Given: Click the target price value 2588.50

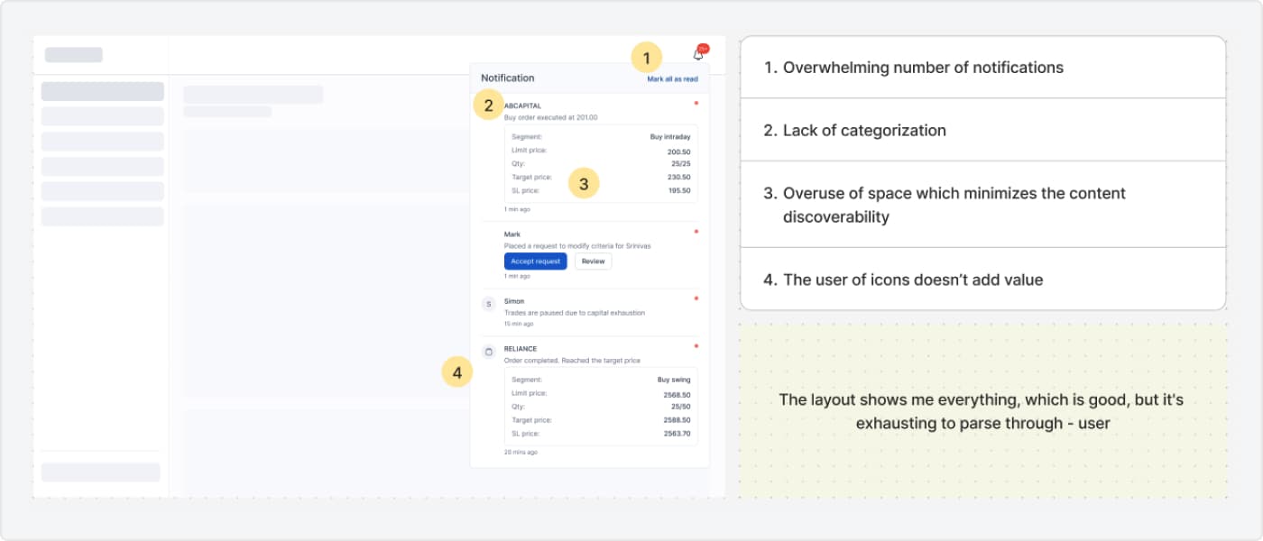Looking at the screenshot, I should (677, 420).
